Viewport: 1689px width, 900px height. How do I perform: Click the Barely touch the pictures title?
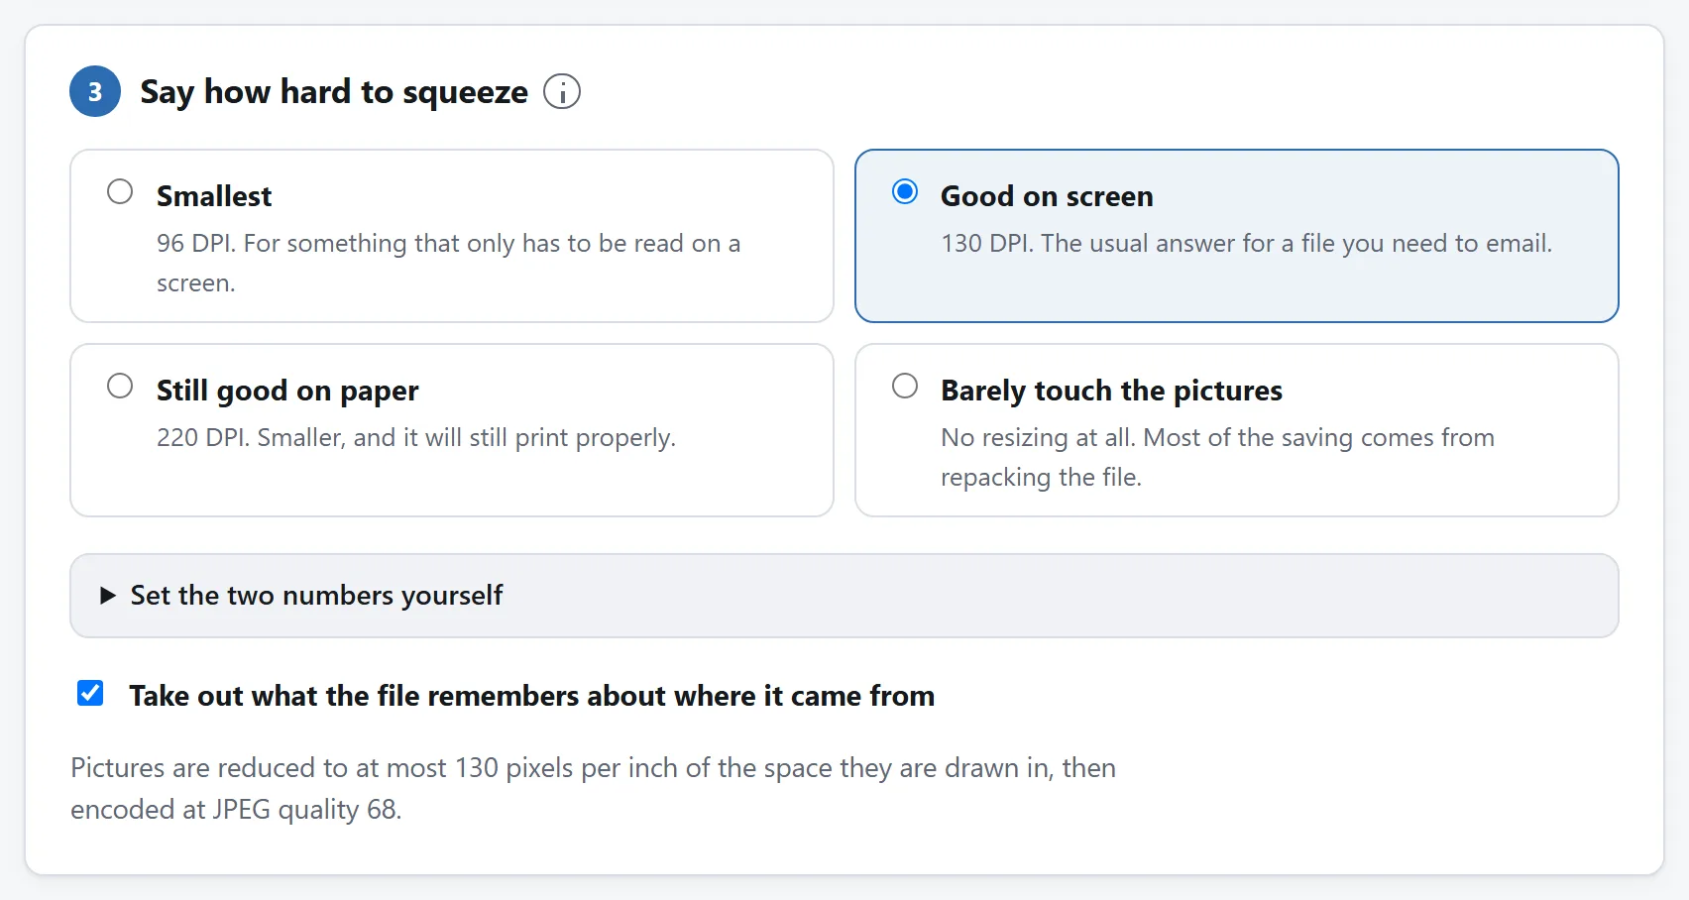1111,391
